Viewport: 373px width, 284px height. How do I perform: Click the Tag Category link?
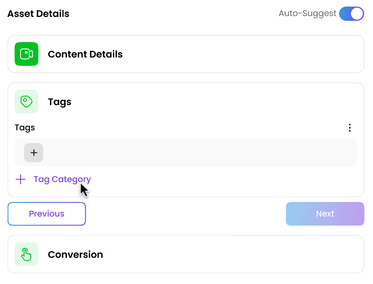pos(62,179)
